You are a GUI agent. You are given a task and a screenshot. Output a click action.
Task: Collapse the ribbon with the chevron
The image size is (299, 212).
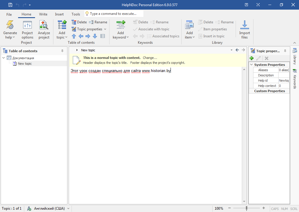295,43
